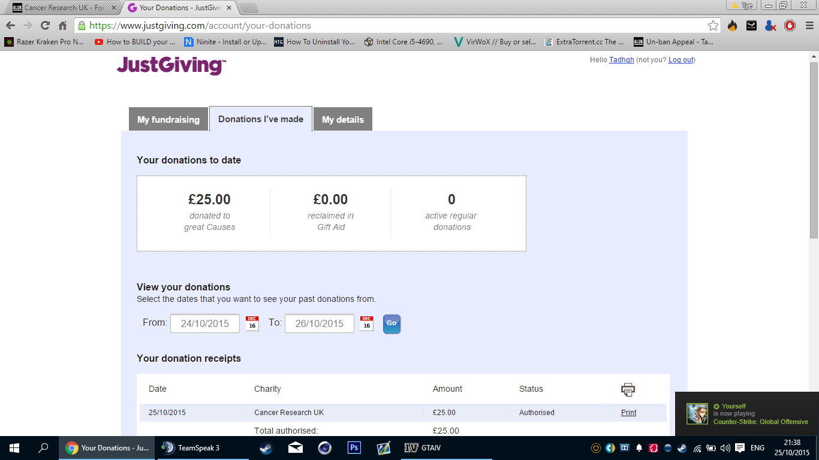Open the How to BUILD your bookmark
Viewport: 819px width, 460px height.
click(x=136, y=42)
